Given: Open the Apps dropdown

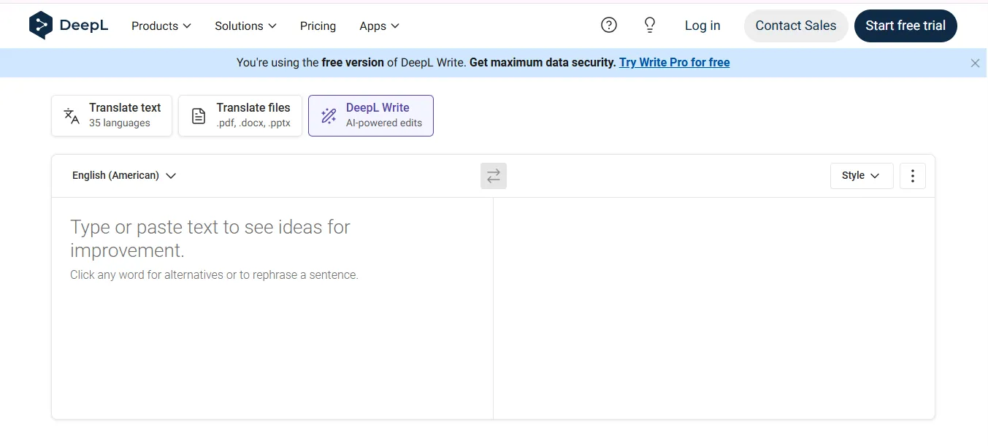Looking at the screenshot, I should coord(380,26).
